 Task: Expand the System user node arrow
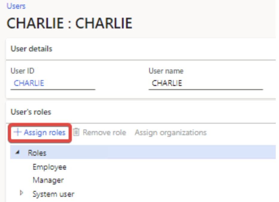(x=21, y=194)
